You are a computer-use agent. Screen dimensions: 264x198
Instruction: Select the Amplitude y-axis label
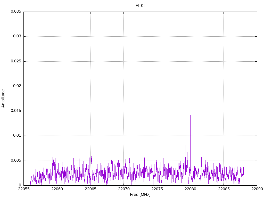pos(3,98)
